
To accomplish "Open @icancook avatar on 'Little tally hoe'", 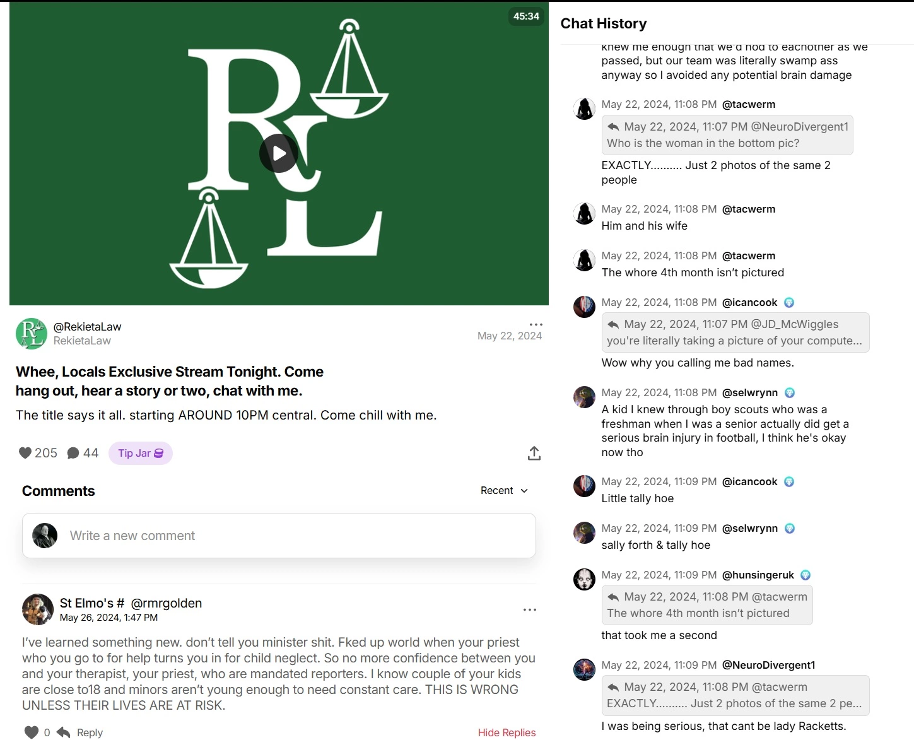I will click(x=584, y=486).
